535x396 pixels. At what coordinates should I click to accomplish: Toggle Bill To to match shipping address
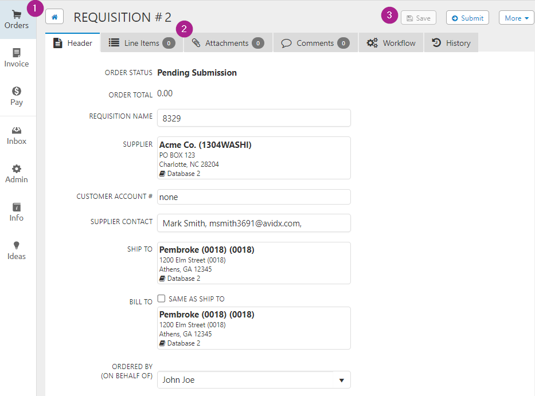click(x=161, y=298)
